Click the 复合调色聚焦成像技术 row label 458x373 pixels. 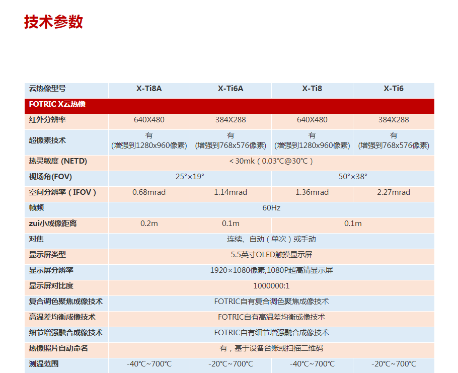coord(66,302)
